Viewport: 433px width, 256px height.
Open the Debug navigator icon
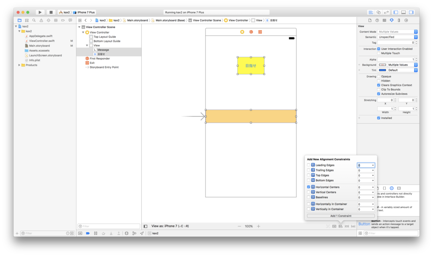coord(56,20)
